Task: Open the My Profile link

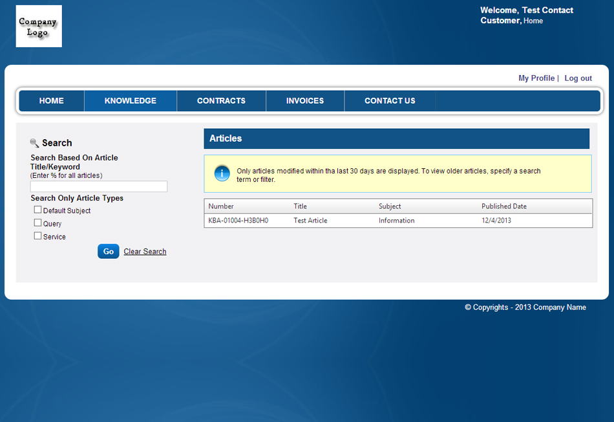Action: click(x=536, y=78)
